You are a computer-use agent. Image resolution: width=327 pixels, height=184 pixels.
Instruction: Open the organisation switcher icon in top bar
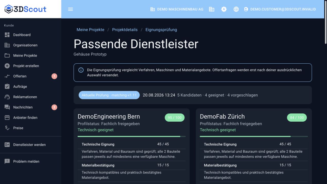coord(212,9)
